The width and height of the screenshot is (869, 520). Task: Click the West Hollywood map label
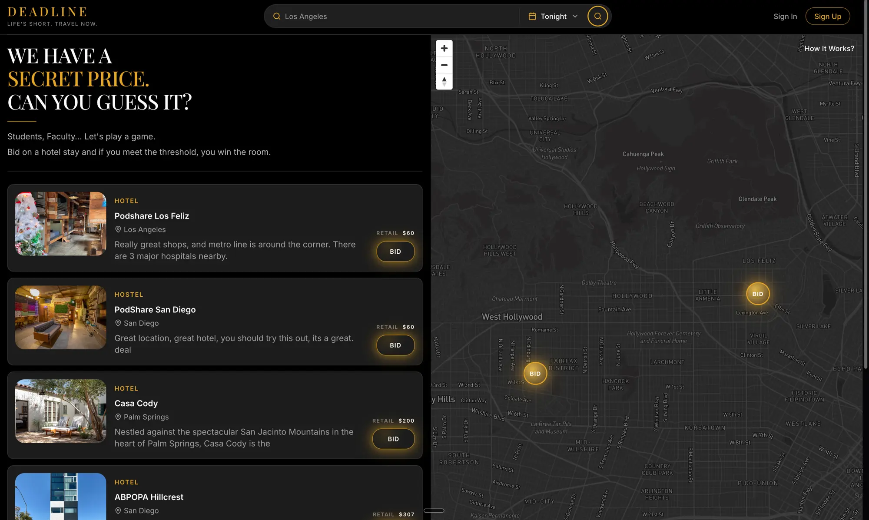pyautogui.click(x=512, y=317)
